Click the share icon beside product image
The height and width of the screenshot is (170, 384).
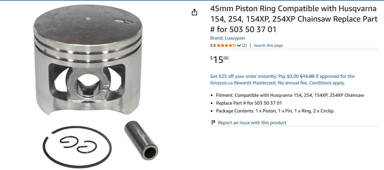coord(194,12)
